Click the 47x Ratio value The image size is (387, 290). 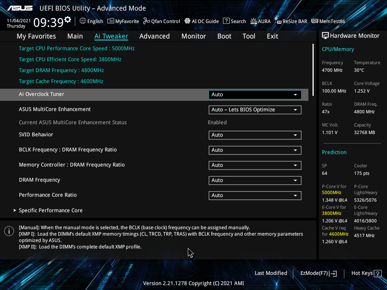click(326, 112)
